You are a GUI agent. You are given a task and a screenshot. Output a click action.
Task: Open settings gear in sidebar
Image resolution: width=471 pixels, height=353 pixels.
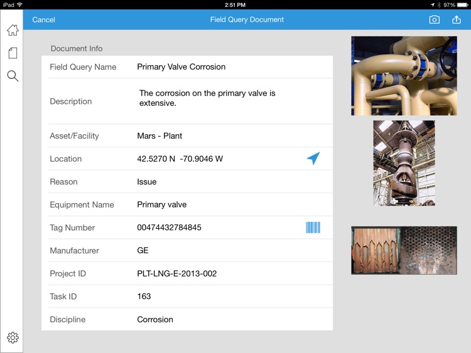(13, 338)
